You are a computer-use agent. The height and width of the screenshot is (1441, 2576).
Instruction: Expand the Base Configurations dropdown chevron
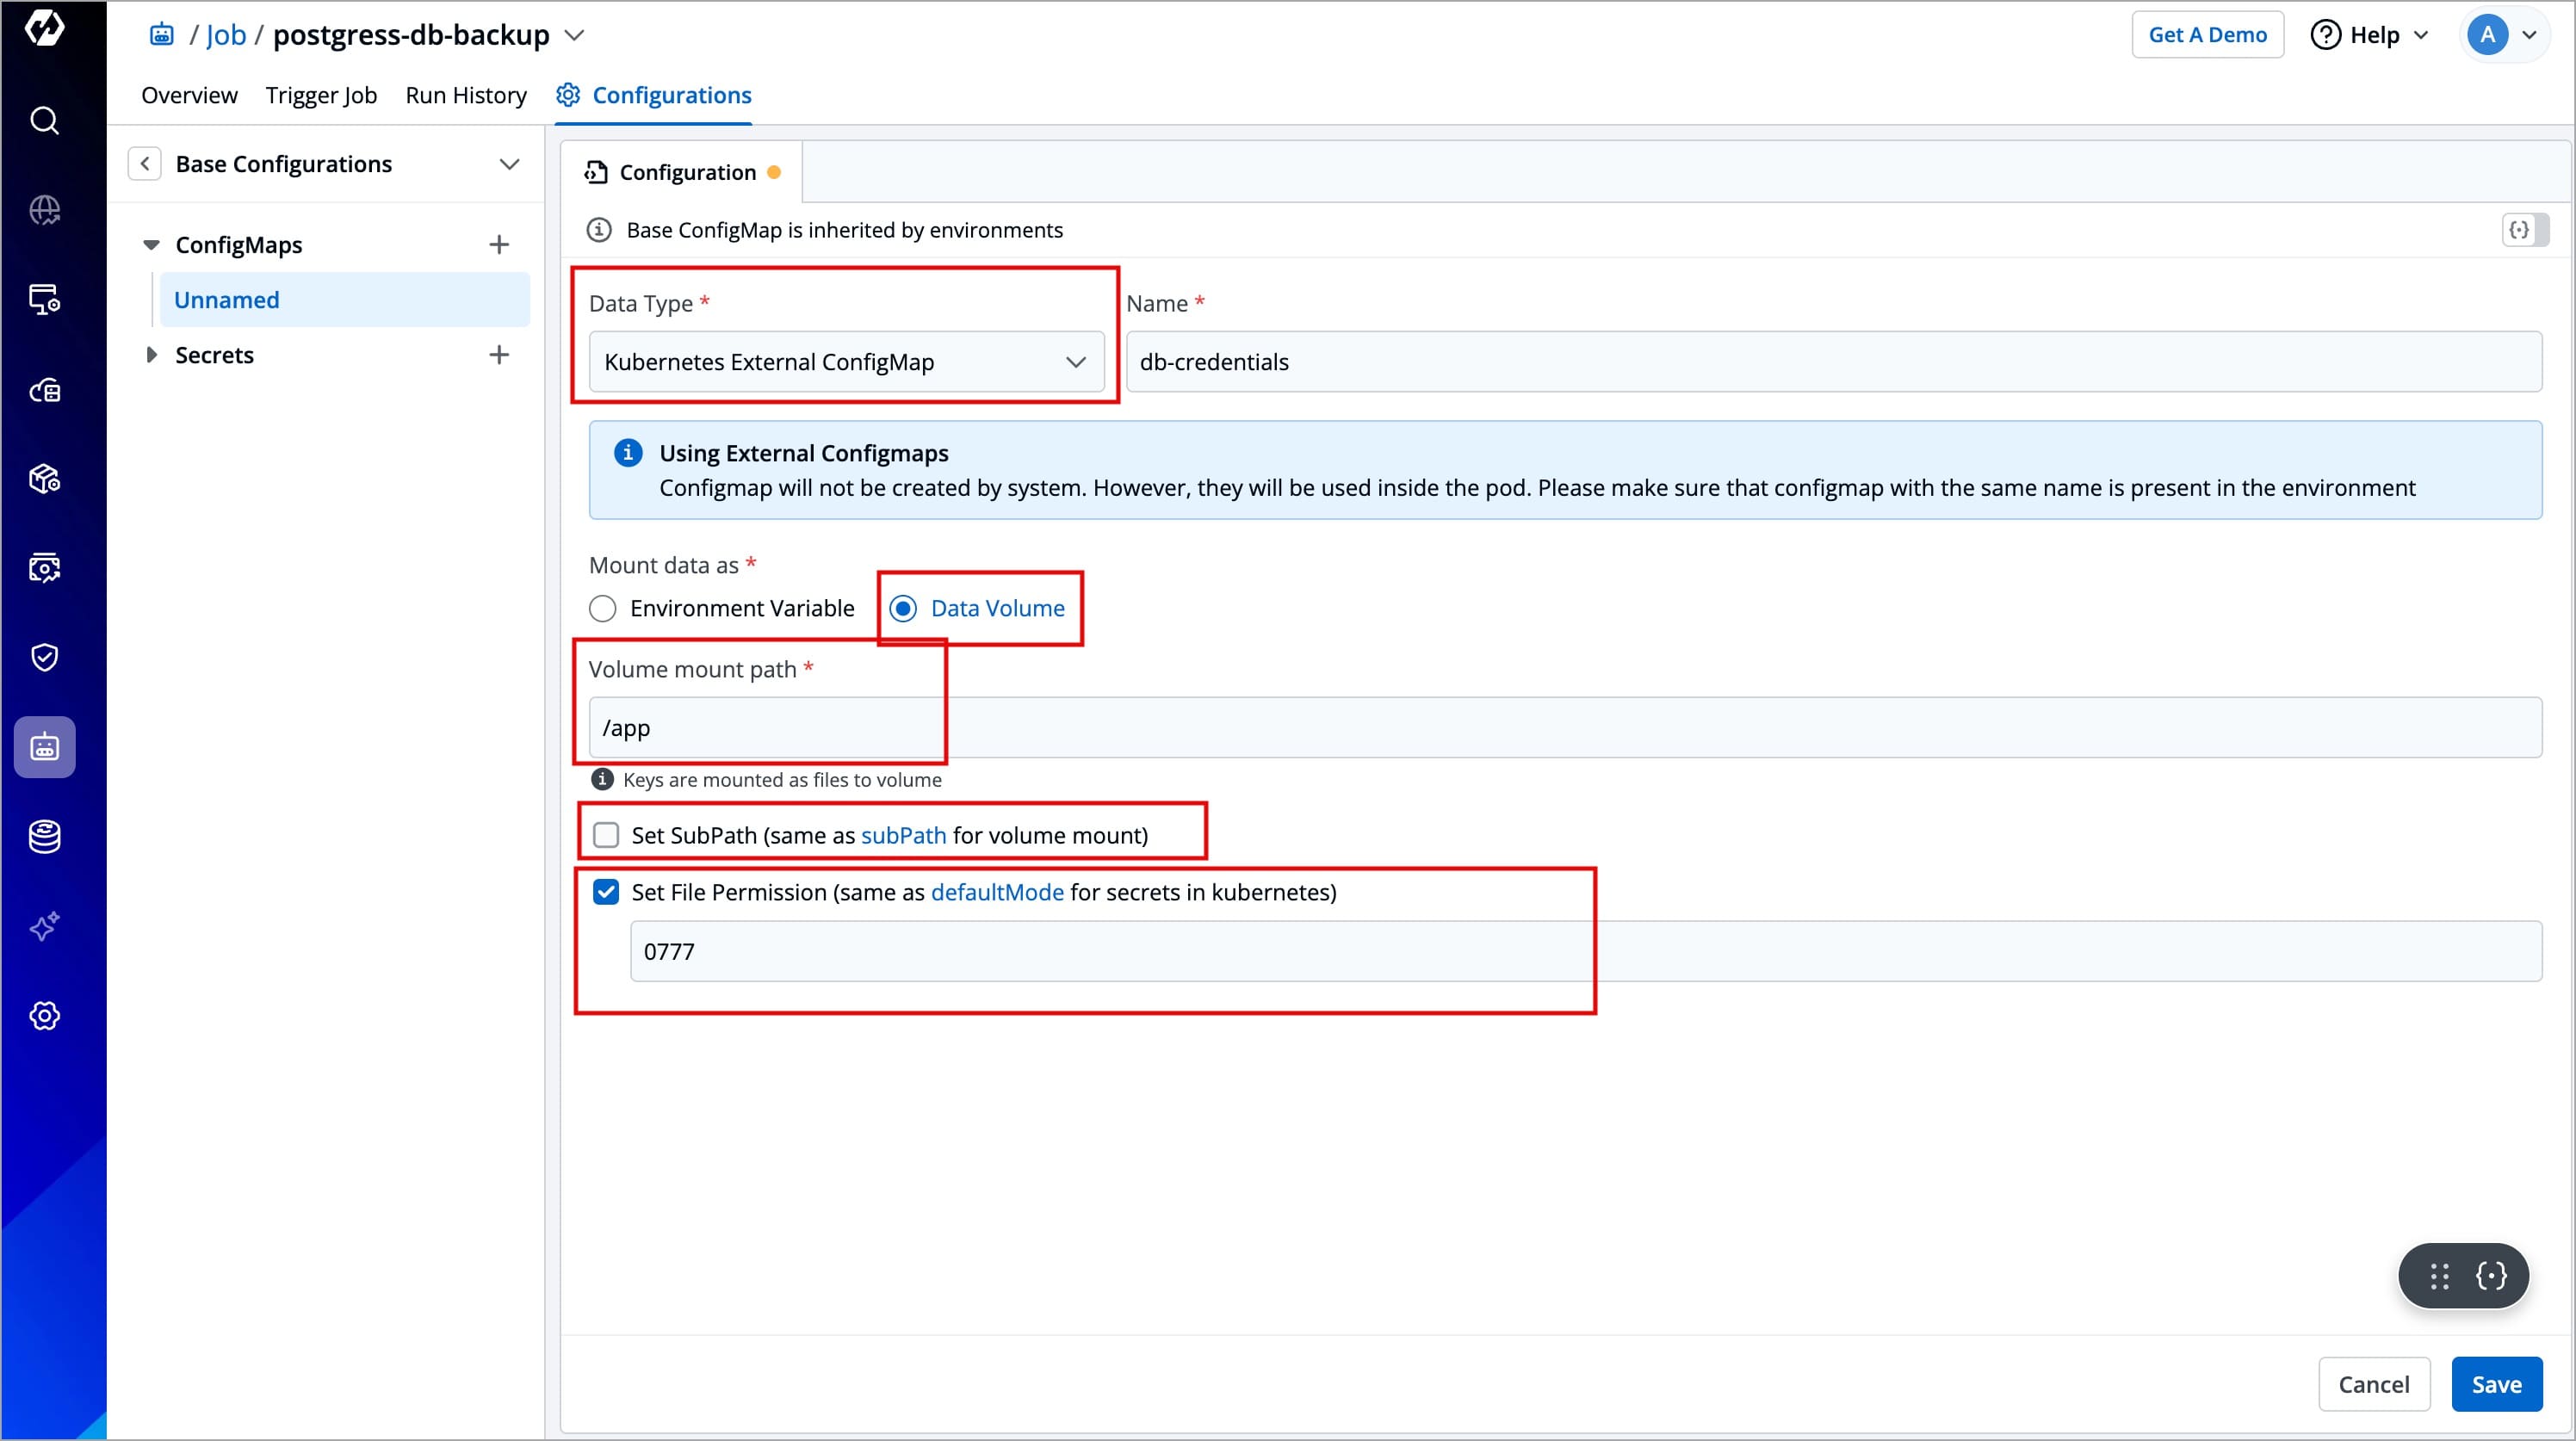click(x=509, y=164)
